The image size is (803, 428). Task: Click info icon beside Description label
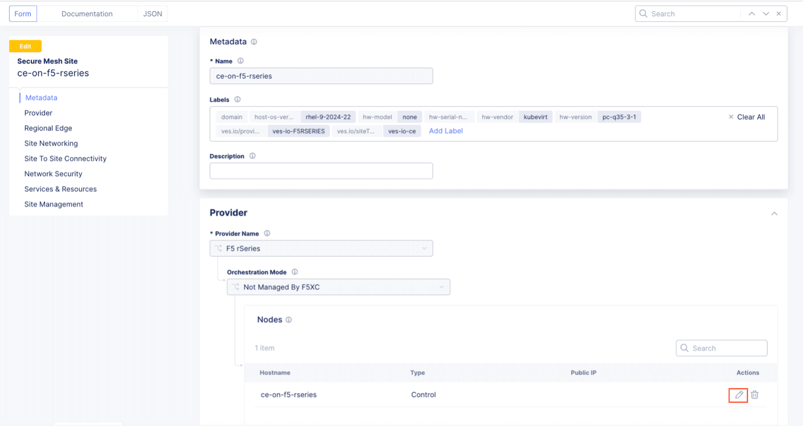coord(253,157)
